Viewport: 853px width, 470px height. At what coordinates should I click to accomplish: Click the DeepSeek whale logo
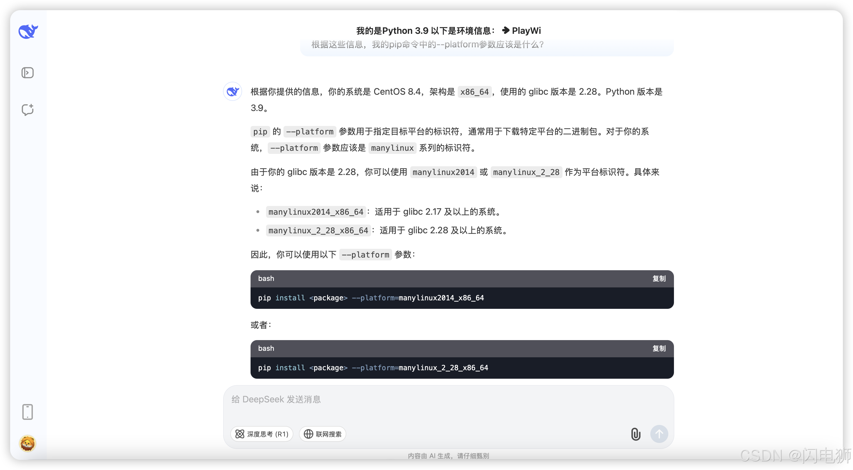[28, 32]
